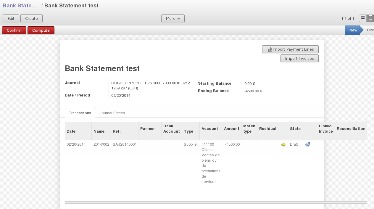
Task: Click the -4500.00 amount cell
Action: point(232,144)
